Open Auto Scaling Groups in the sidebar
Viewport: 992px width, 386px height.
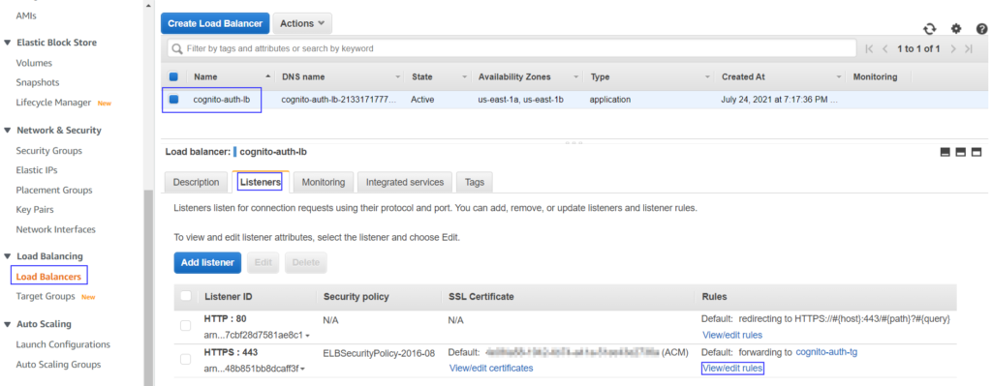58,364
